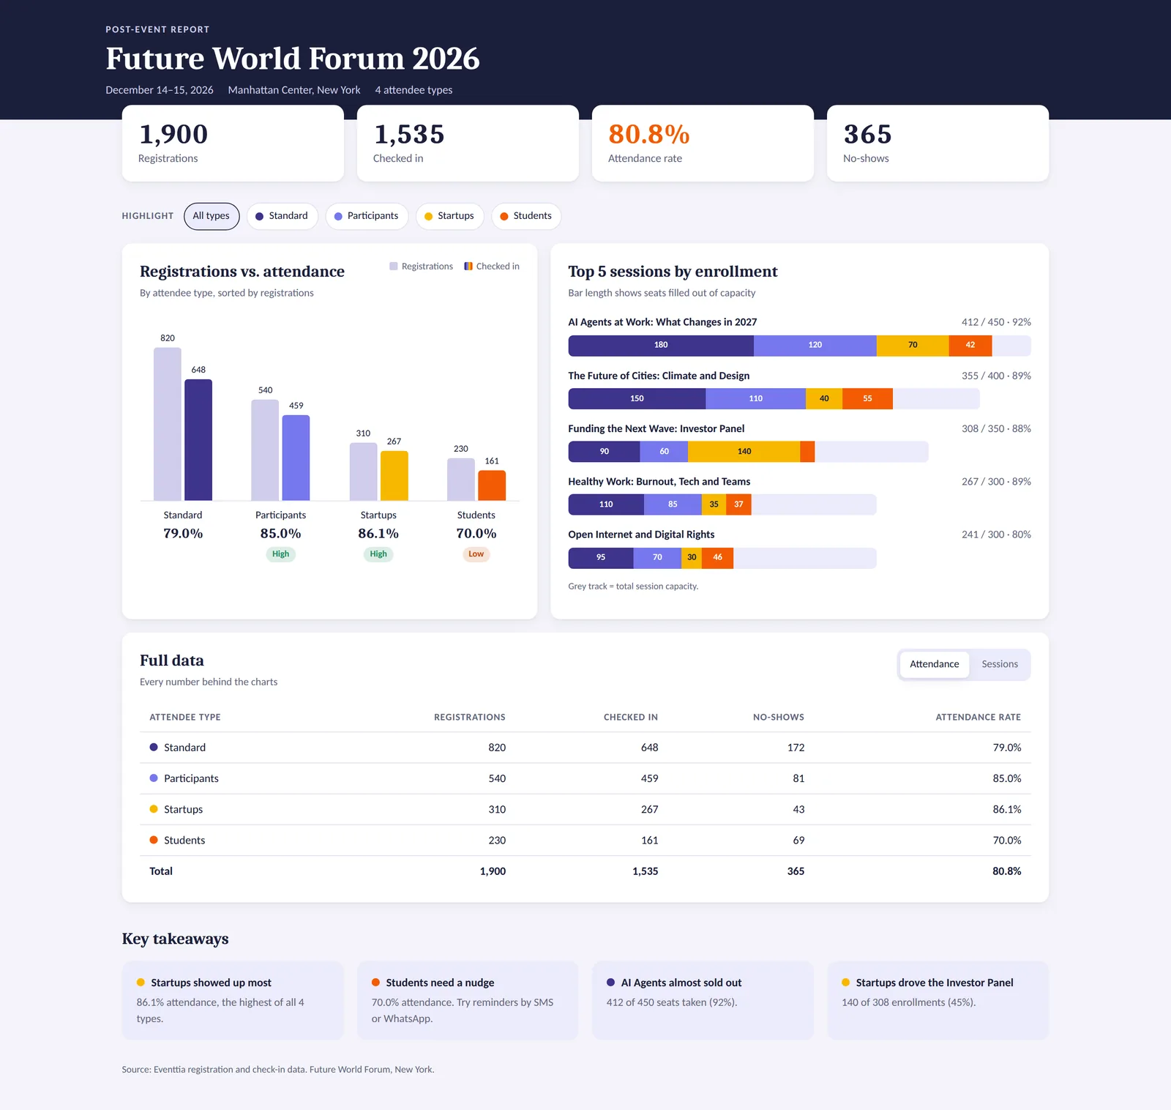Image resolution: width=1171 pixels, height=1110 pixels.
Task: Select the All types highlight filter
Action: coord(212,216)
